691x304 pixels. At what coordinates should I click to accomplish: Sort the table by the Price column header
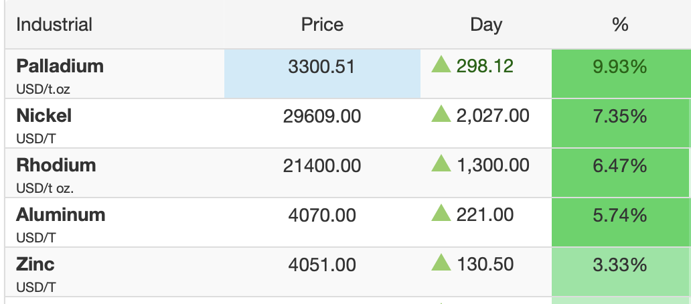click(322, 24)
